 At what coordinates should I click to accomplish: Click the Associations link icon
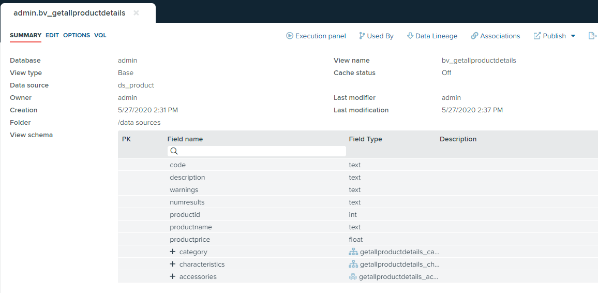474,36
